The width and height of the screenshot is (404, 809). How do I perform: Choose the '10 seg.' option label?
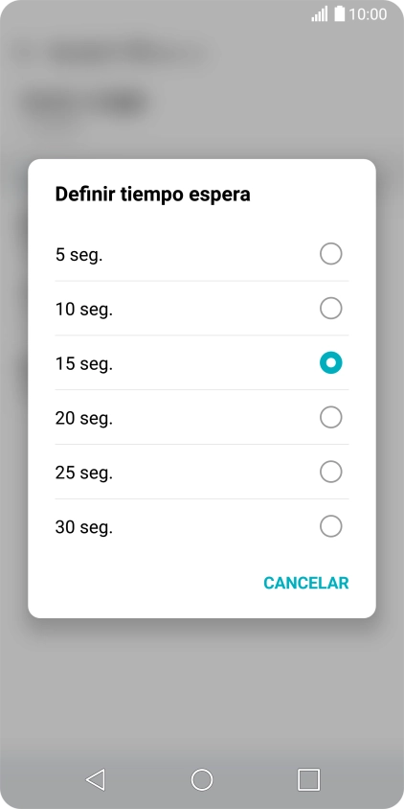point(84,310)
